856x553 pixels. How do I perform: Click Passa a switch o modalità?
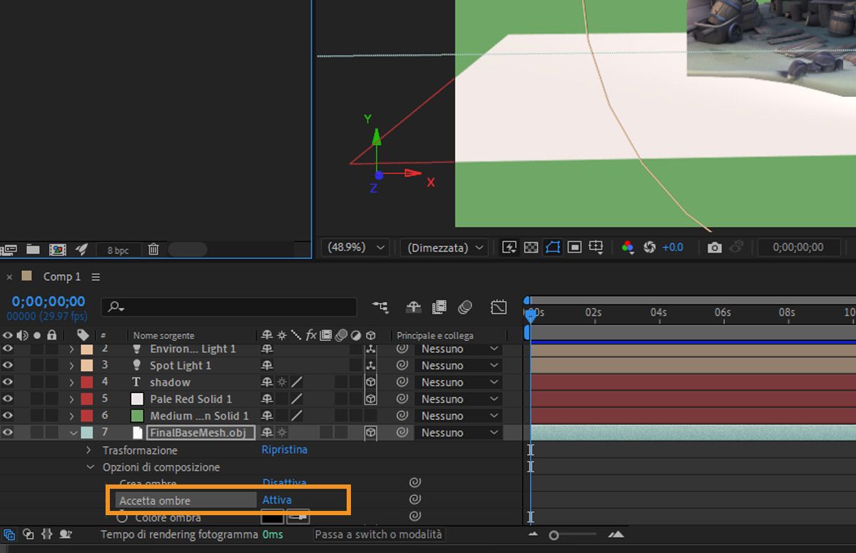(x=378, y=534)
